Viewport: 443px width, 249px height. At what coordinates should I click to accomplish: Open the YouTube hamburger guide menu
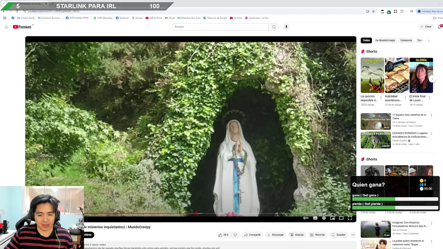tap(6, 27)
